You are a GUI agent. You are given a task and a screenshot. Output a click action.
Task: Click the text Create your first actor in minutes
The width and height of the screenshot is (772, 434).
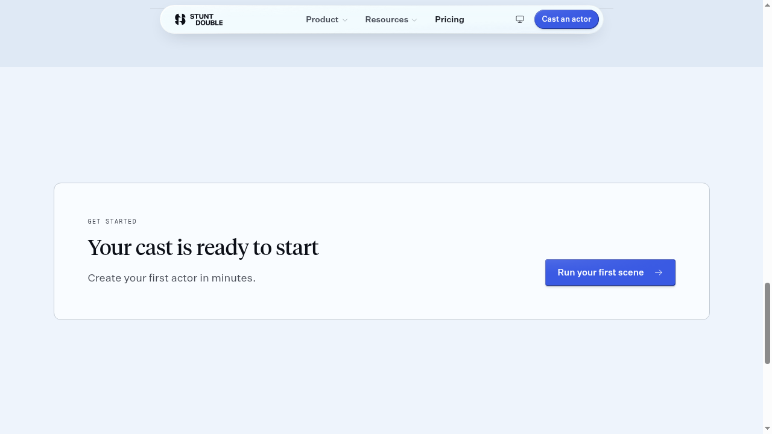click(172, 278)
